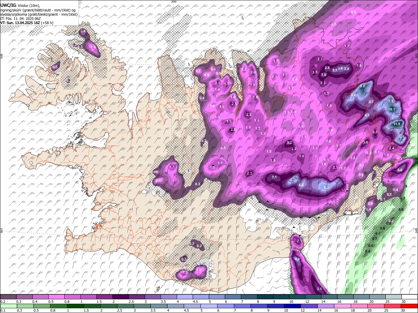
Task: Click upper legend row swatch starting at 25
Action: click(x=393, y=297)
